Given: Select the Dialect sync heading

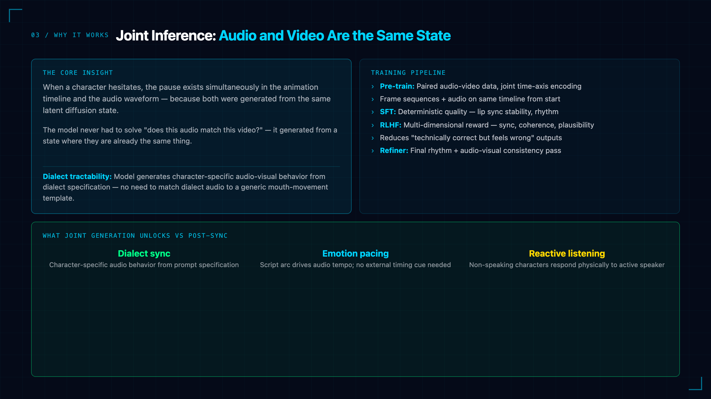Looking at the screenshot, I should click(144, 254).
